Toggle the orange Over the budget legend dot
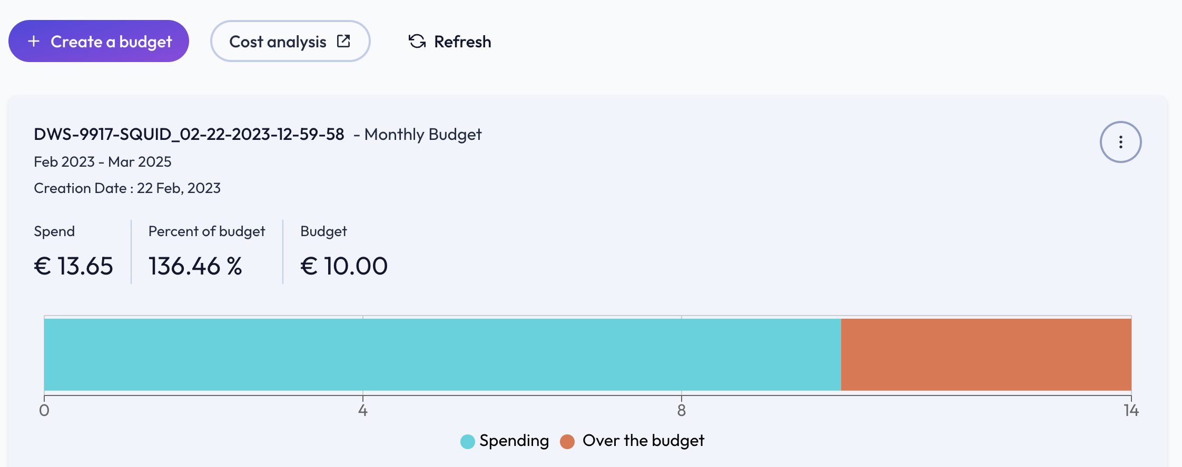Image resolution: width=1182 pixels, height=467 pixels. [x=567, y=441]
